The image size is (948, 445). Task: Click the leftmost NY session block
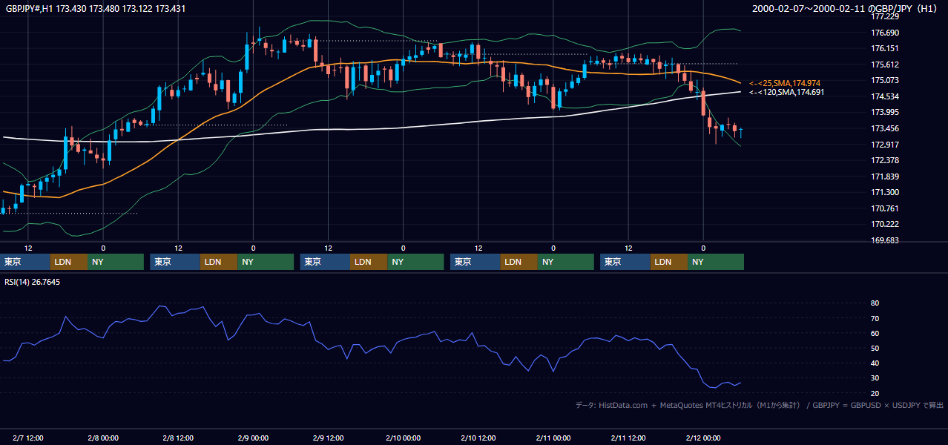click(115, 262)
